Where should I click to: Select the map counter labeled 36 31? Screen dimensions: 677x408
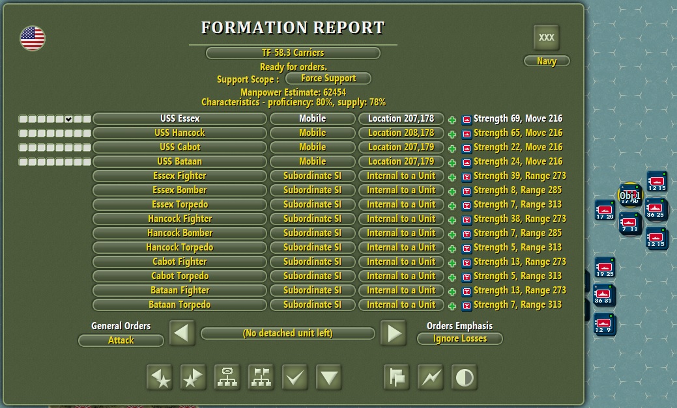pos(603,295)
